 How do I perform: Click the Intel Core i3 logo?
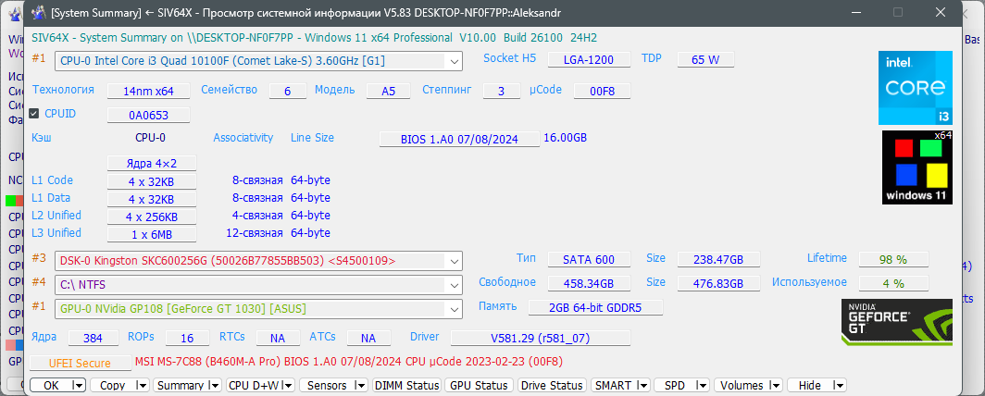click(916, 88)
